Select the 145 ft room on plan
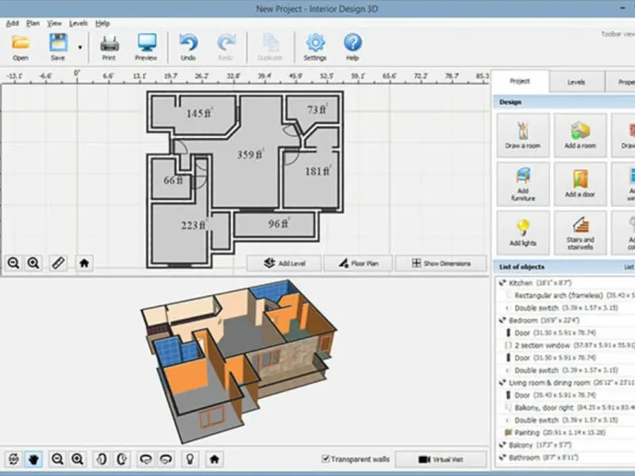The width and height of the screenshot is (635, 476). coord(199,113)
